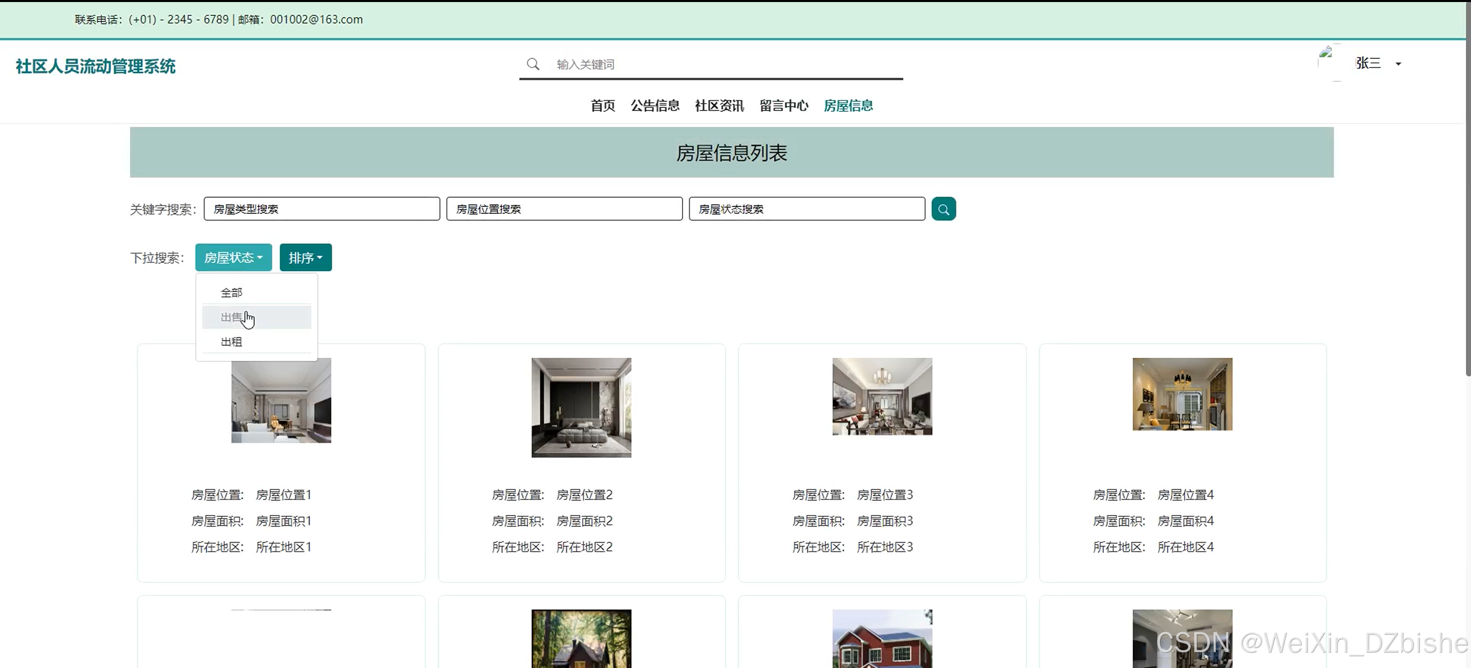Open the 公告信息 navigation tab
Screen dimensions: 1471x668
tap(654, 106)
